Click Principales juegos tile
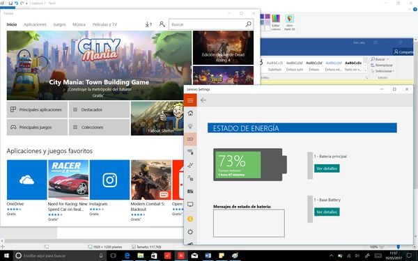 37,127
